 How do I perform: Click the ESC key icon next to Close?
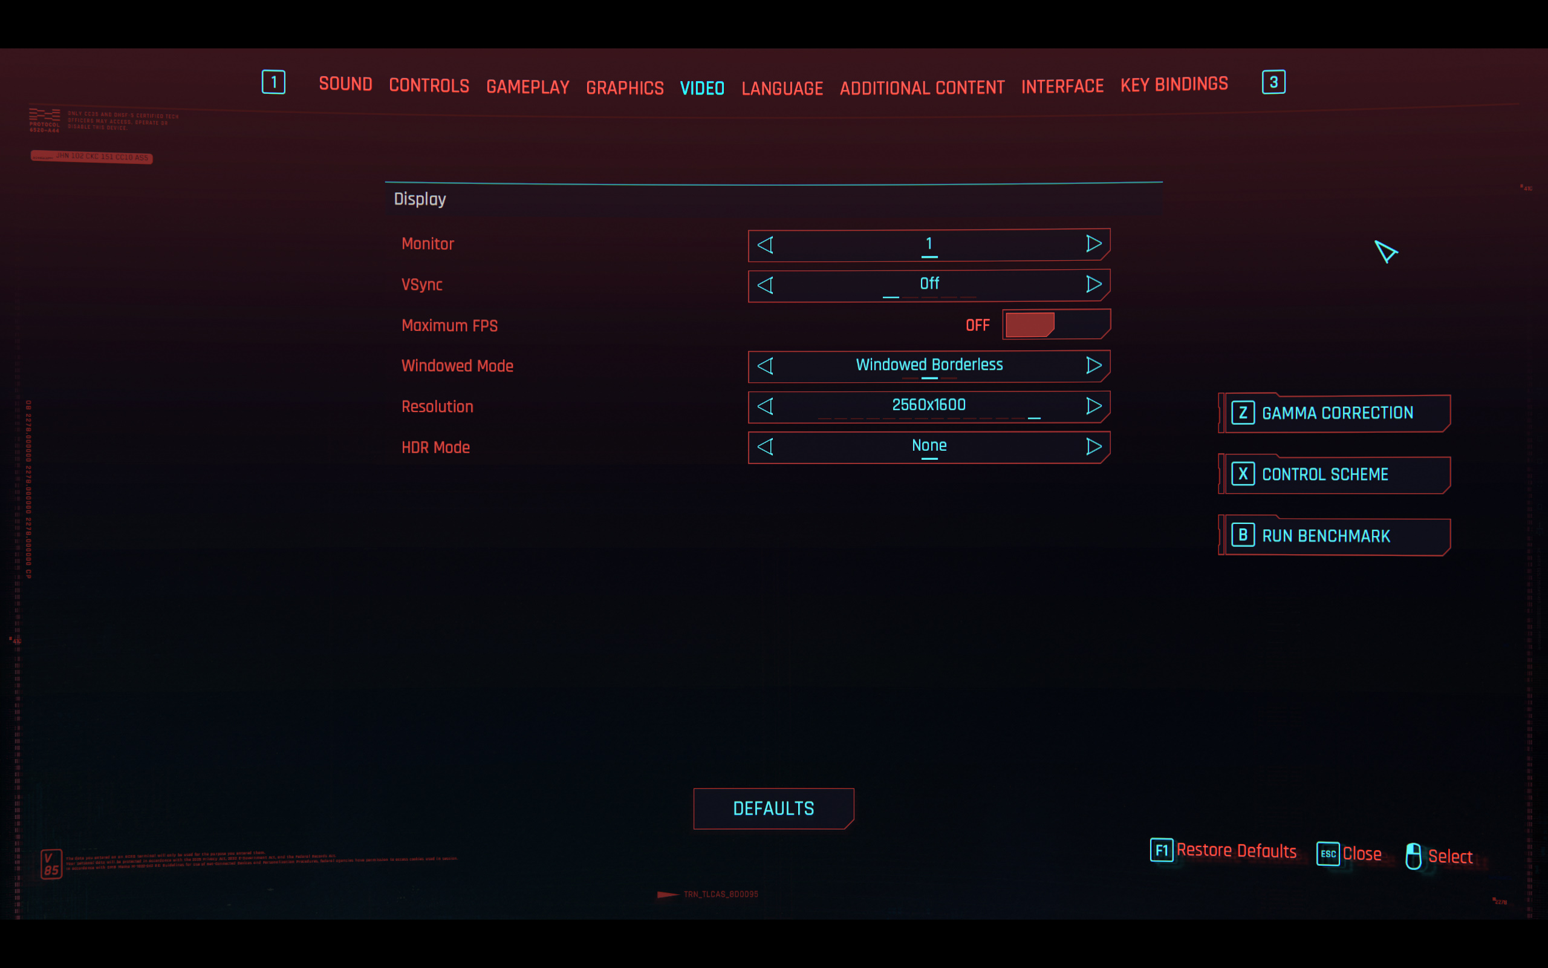(1327, 854)
